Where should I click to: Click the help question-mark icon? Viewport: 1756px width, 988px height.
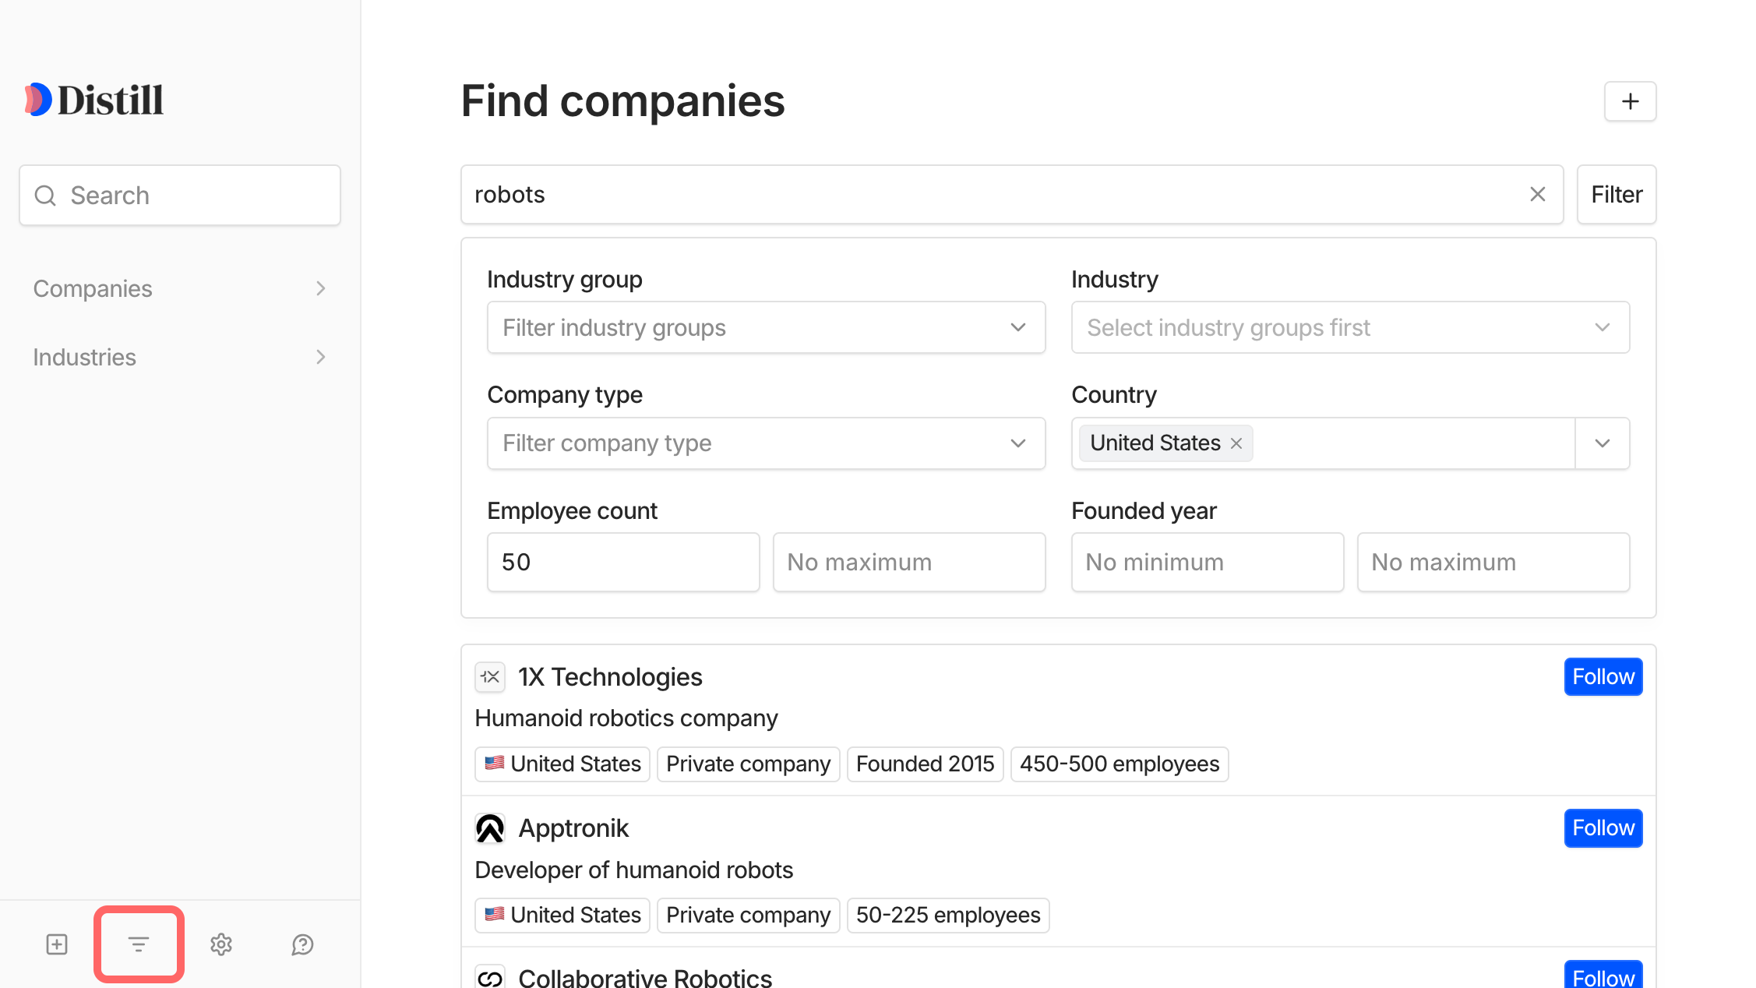coord(302,944)
